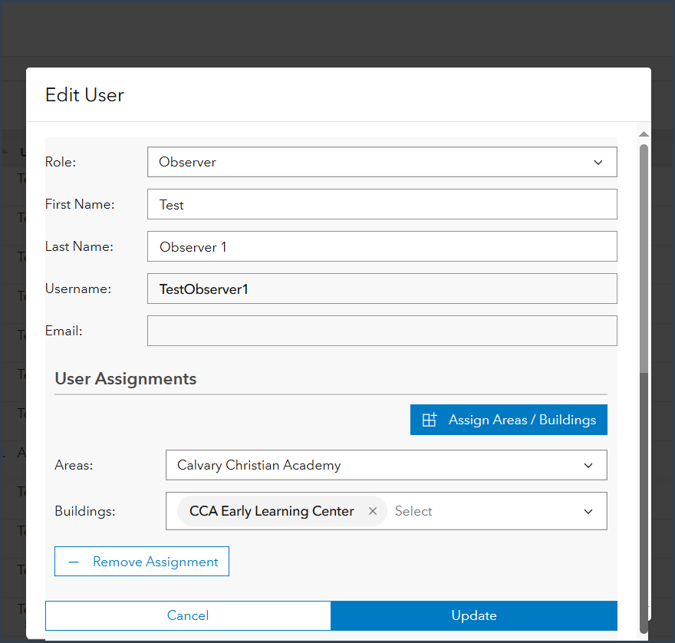Open the Areas dropdown Calvary Christian Academy

point(386,465)
